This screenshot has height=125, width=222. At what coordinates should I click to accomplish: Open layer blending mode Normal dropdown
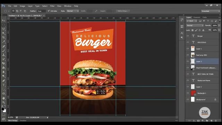[x=195, y=25]
